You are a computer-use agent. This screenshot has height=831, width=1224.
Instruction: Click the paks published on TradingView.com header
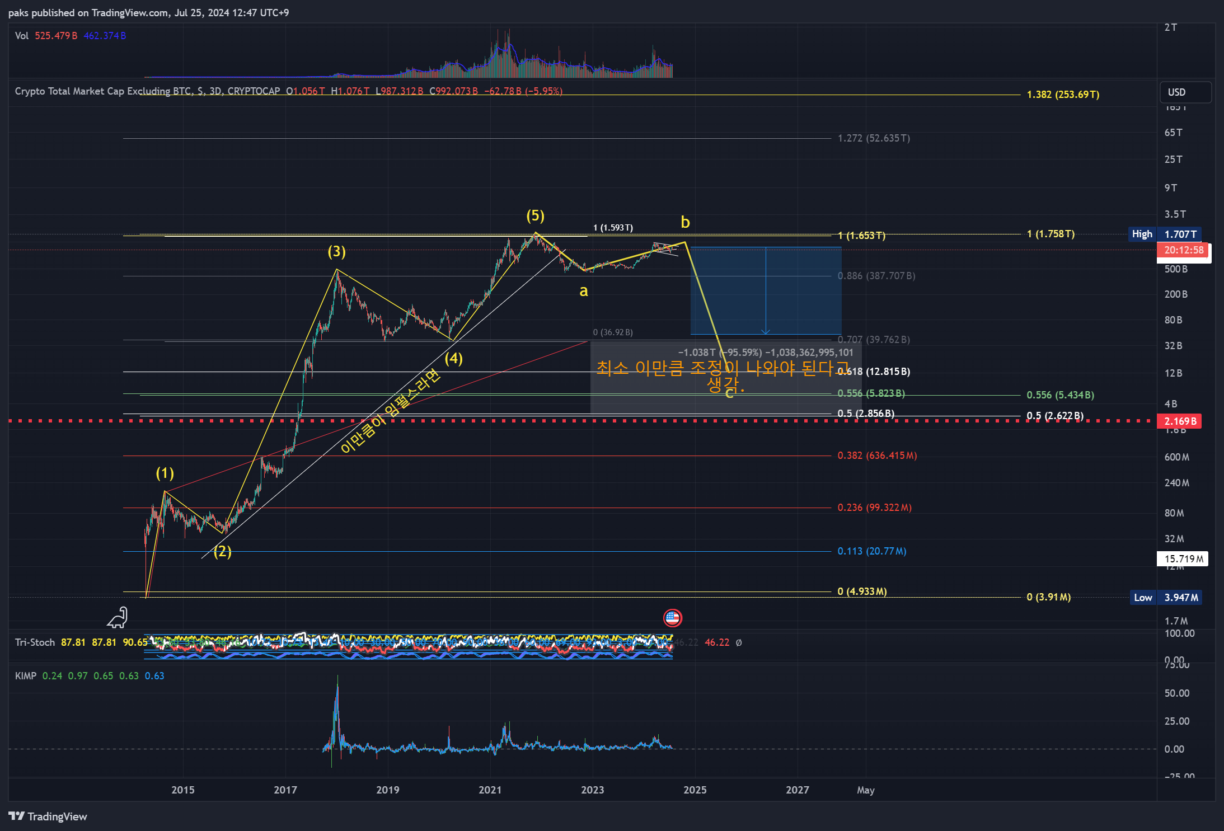(x=148, y=13)
